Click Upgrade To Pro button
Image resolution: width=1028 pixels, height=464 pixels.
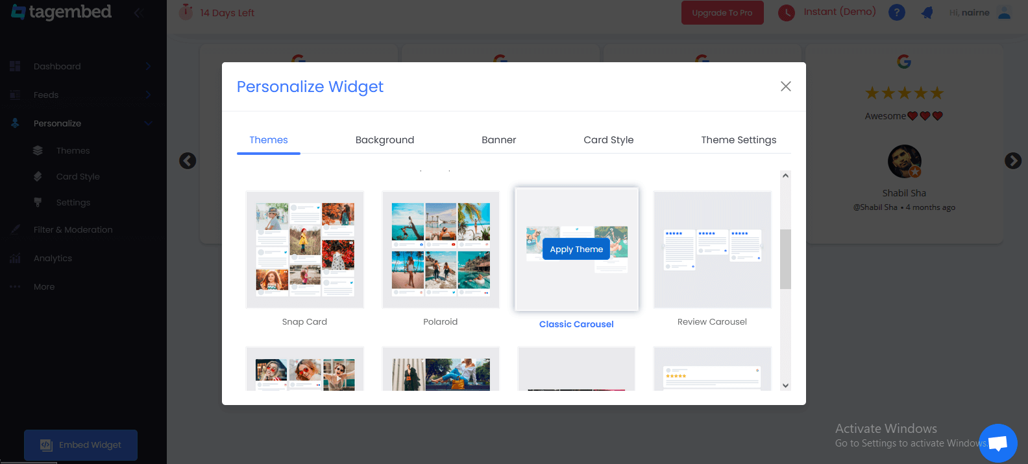[722, 12]
